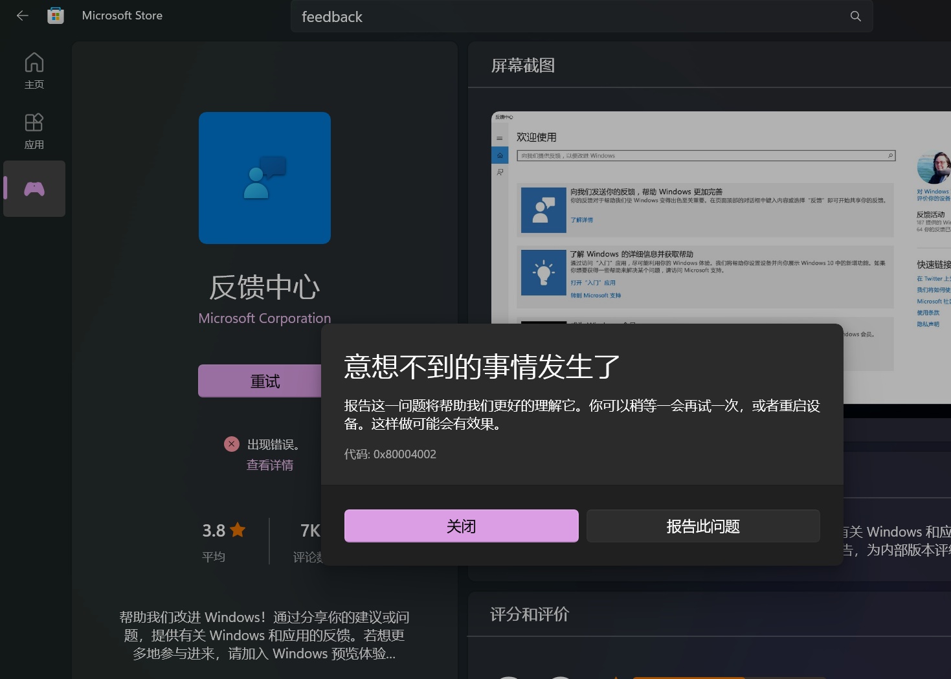Go back with the arrow icon
This screenshot has height=679, width=951.
23,16
